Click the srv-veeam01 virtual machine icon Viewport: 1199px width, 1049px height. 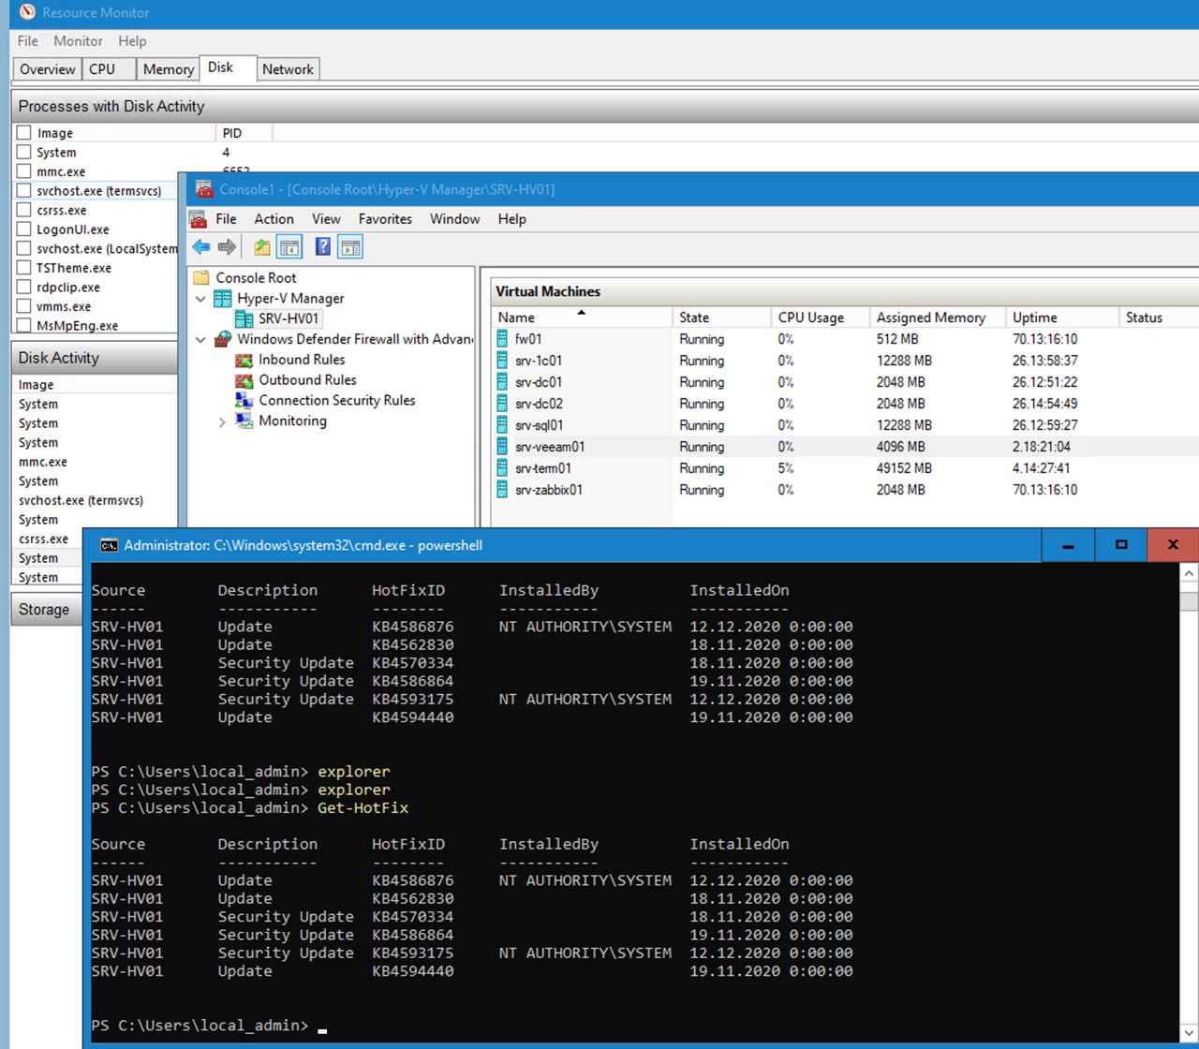pyautogui.click(x=502, y=447)
